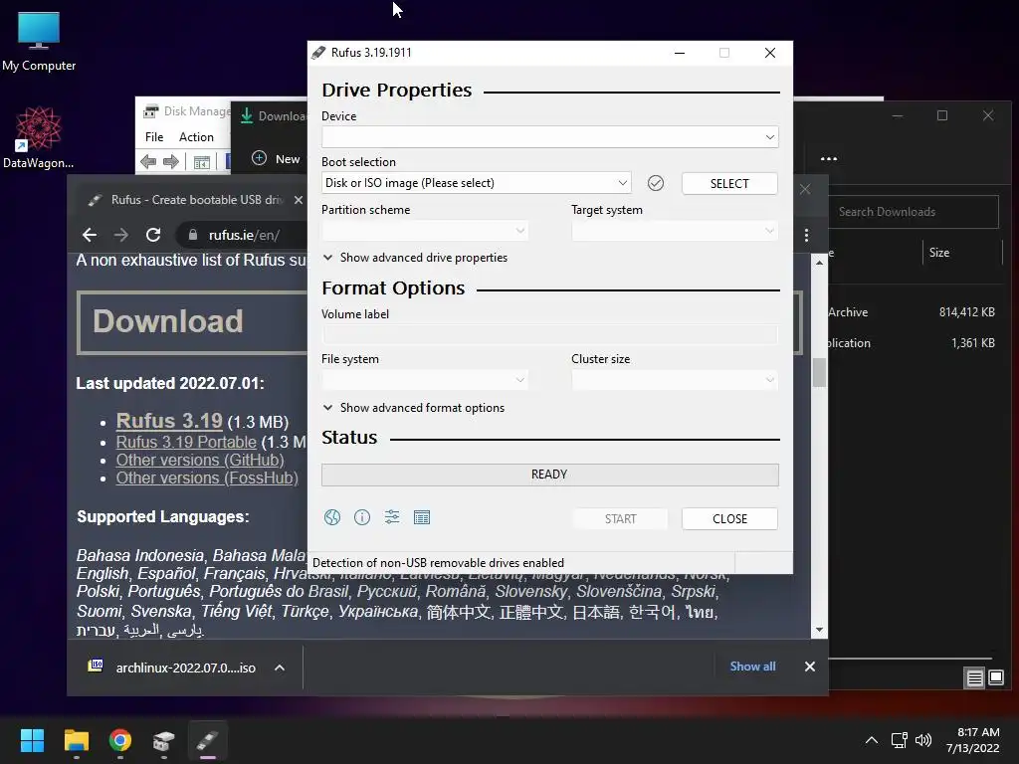Viewport: 1019px width, 764px height.
Task: Open the Cluster size dropdown
Action: point(675,379)
